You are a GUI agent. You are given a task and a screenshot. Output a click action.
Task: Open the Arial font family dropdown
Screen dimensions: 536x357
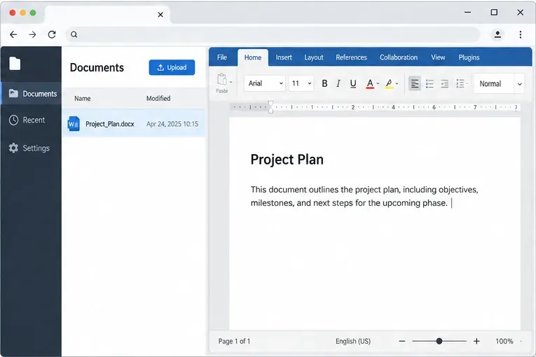pyautogui.click(x=265, y=83)
